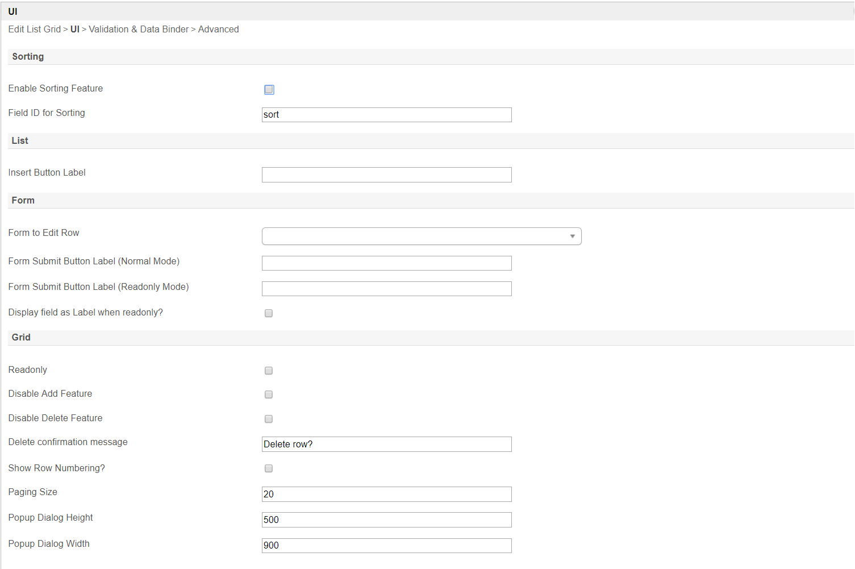Select the UI breadcrumb step
Viewport: 855px width, 569px height.
point(74,29)
